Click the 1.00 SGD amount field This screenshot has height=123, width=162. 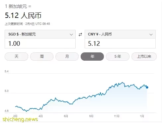[40, 43]
